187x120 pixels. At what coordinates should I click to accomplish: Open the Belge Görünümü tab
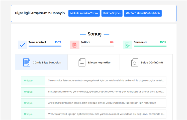[146, 62]
